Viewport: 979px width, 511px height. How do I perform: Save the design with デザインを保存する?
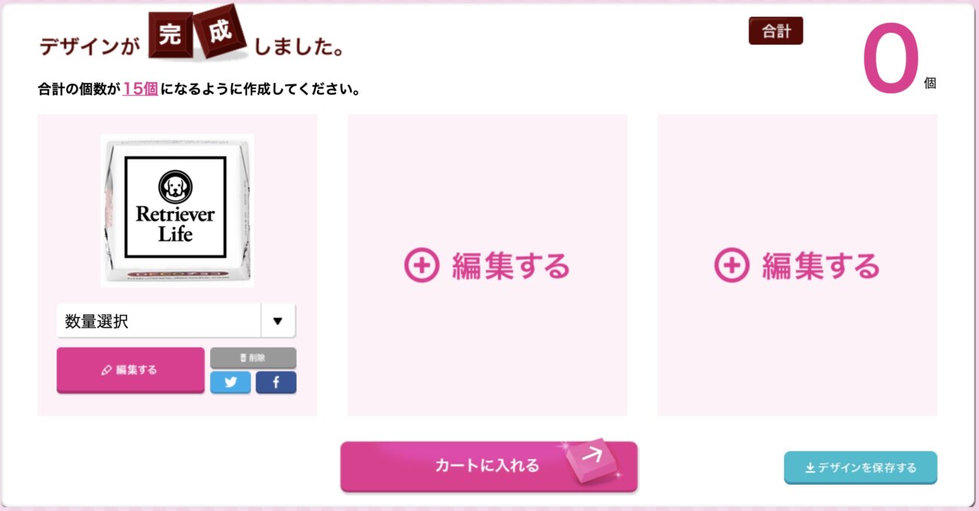[x=861, y=467]
